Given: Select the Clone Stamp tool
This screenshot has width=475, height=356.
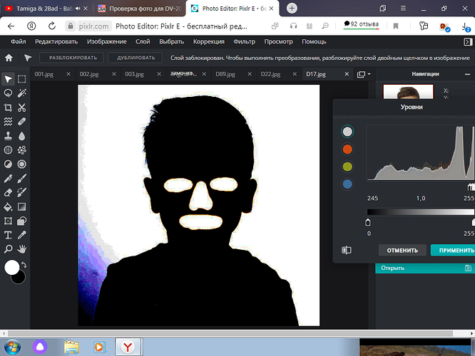Looking at the screenshot, I should coord(8,136).
